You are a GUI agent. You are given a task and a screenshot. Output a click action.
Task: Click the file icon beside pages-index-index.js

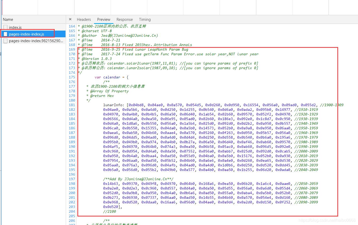coord(5,34)
